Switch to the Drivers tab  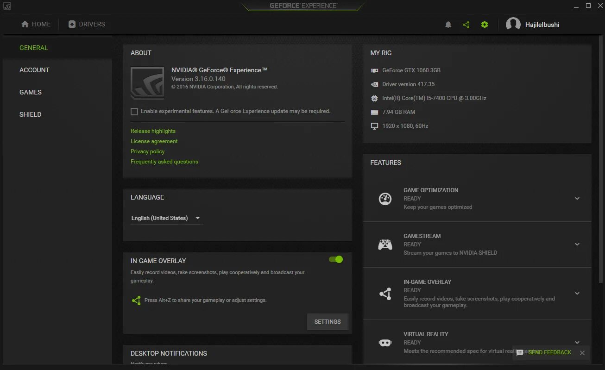tap(87, 24)
